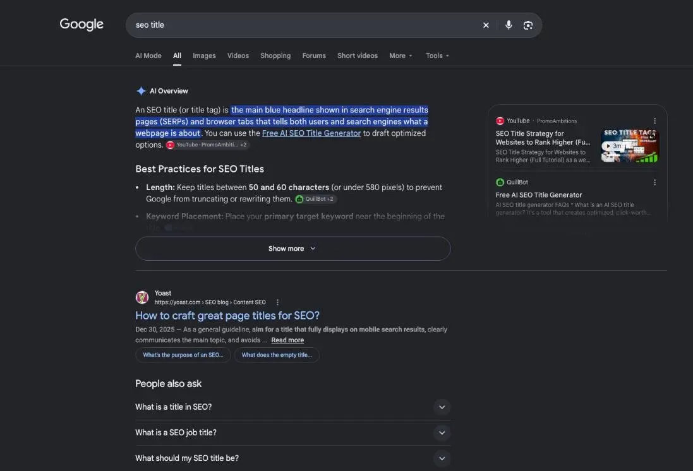Play the SEO Title Tags video thumbnail
This screenshot has width=693, height=471.
pos(630,146)
